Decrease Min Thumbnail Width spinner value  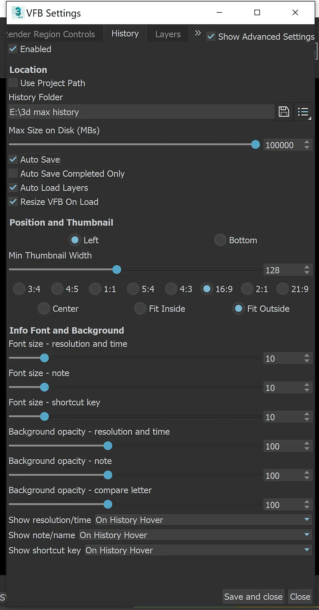coord(307,273)
